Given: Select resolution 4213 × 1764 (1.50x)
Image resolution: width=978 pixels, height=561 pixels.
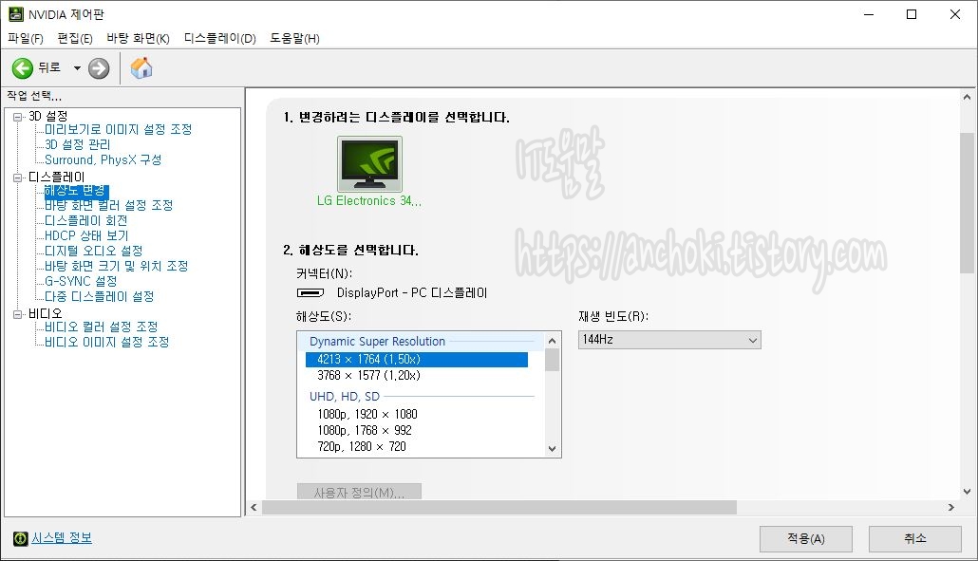Looking at the screenshot, I should tap(417, 360).
